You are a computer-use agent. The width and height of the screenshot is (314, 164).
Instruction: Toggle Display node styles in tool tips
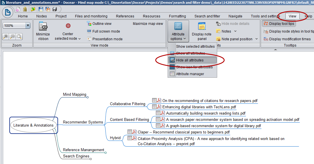(x=289, y=31)
